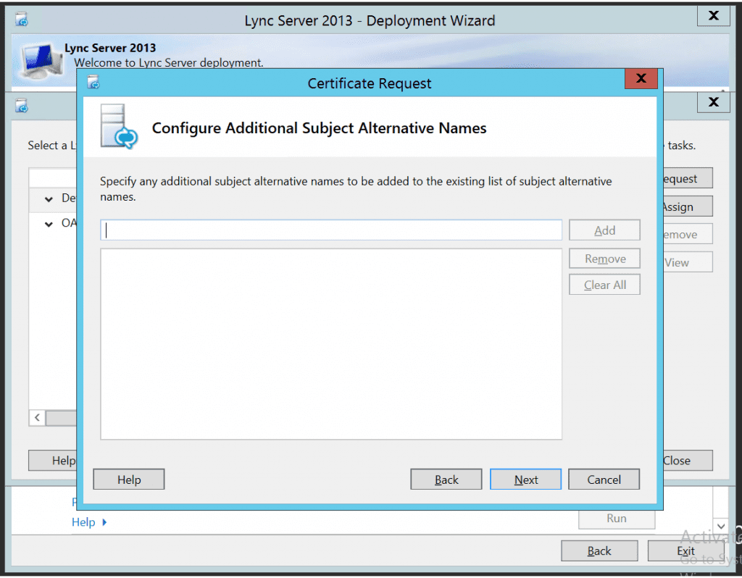Click Help button in Certificate Request dialog
This screenshot has height=578, width=742.
129,479
